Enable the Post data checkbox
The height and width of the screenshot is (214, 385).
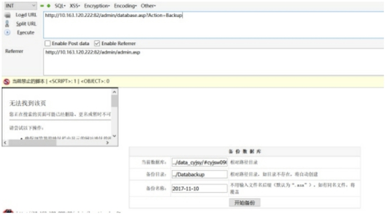click(x=48, y=43)
